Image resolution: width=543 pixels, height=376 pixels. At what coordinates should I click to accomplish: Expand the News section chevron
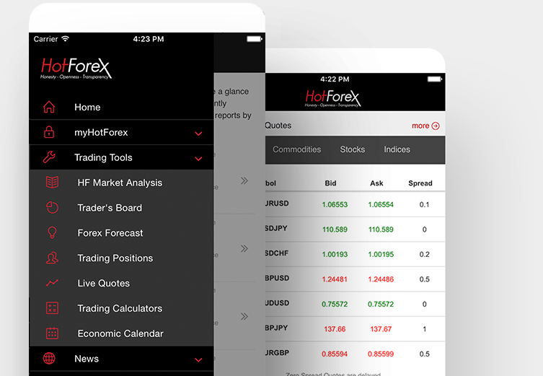click(198, 359)
